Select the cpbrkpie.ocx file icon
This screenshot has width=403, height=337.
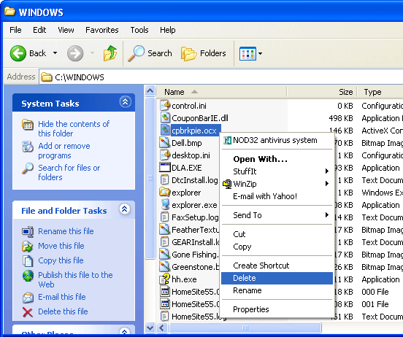(165, 130)
